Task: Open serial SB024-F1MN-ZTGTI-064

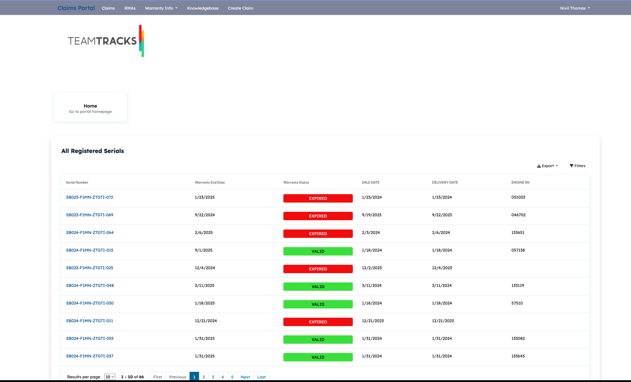Action: (x=90, y=233)
